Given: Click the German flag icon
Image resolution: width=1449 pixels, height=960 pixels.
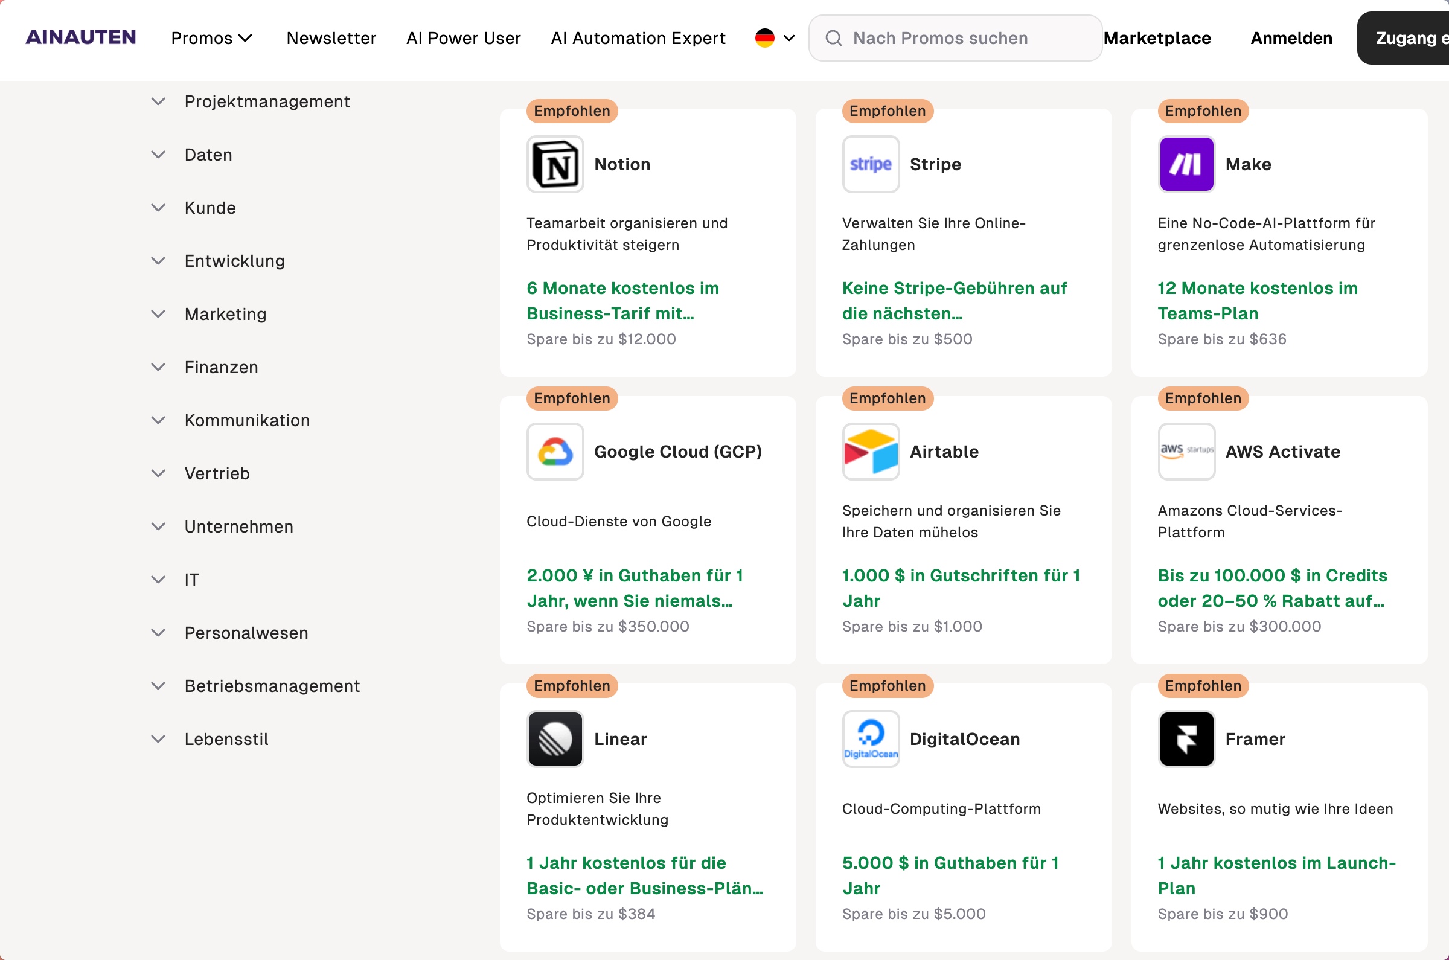Looking at the screenshot, I should coord(764,38).
